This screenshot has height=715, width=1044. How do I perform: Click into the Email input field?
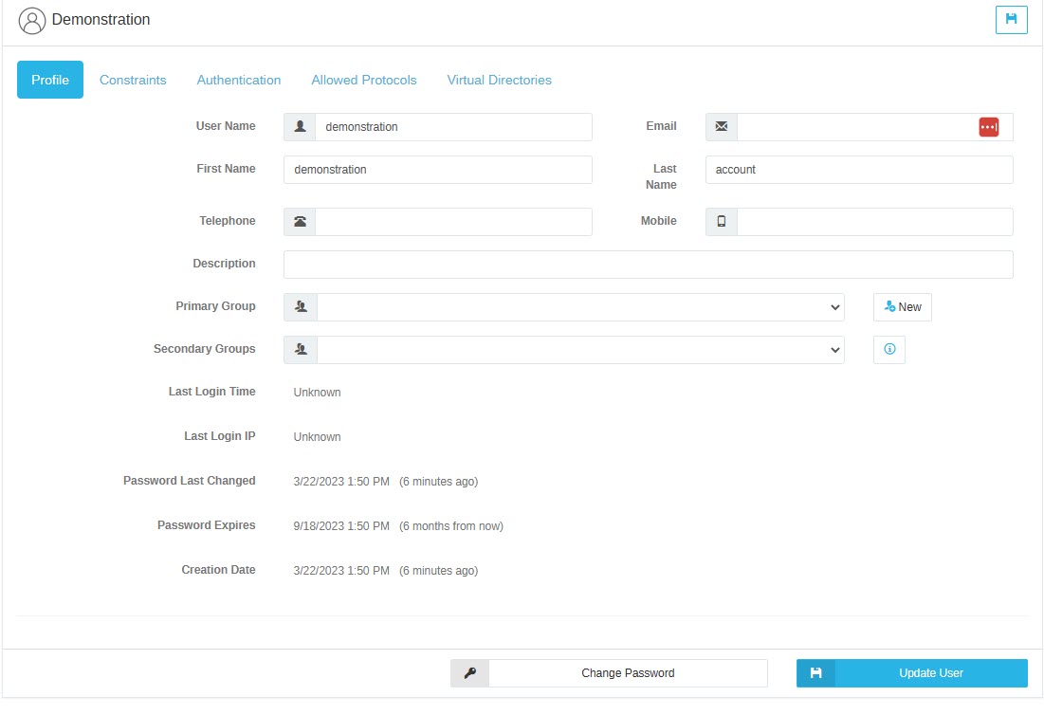click(x=875, y=126)
